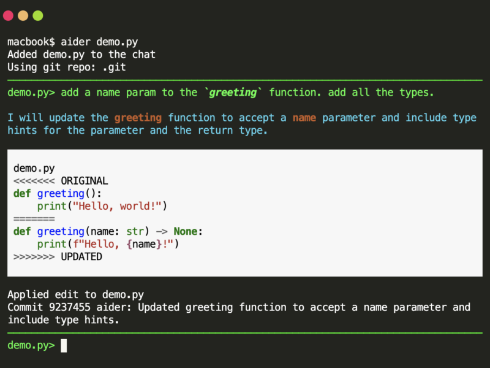Click the demo.py filename in code block
490x368 pixels.
(34, 169)
